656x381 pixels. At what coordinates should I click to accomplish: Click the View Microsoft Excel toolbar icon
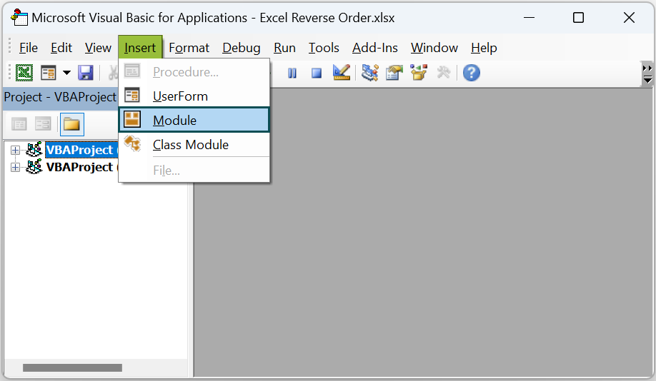[24, 73]
